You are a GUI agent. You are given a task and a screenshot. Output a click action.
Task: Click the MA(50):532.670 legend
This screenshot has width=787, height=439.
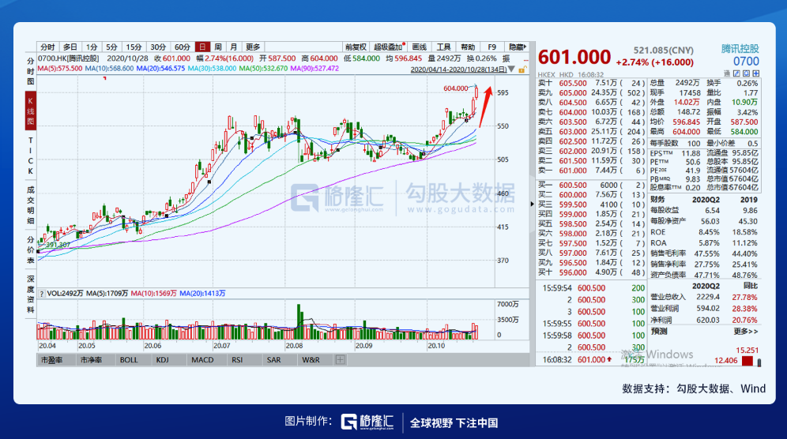pyautogui.click(x=263, y=68)
